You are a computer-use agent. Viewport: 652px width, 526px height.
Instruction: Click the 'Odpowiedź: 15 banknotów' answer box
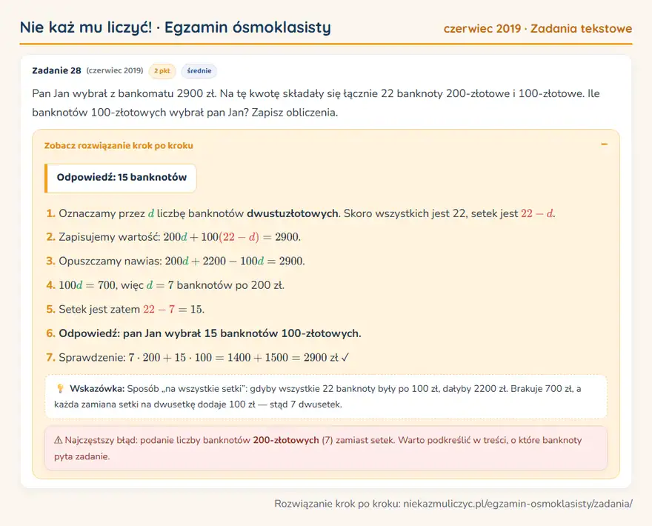(x=121, y=178)
